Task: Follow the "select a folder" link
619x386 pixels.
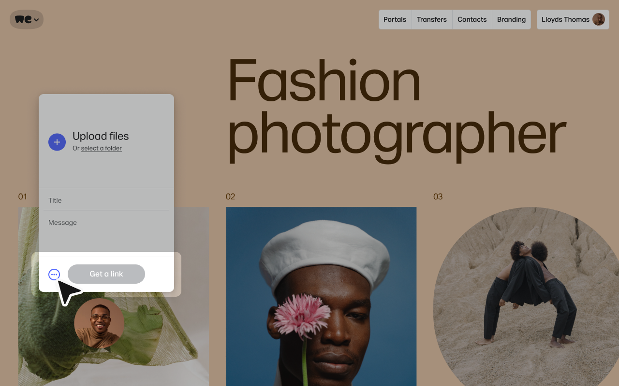Action: 101,149
